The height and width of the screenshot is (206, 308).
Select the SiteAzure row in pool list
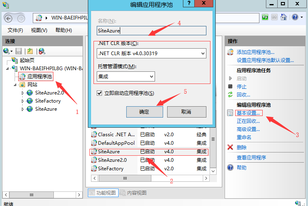[149, 152]
